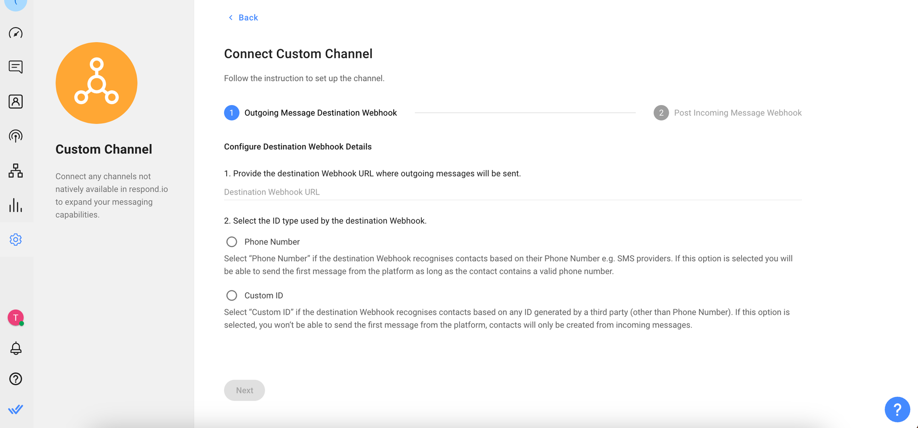Open the Broadcasts antenna icon

16,136
